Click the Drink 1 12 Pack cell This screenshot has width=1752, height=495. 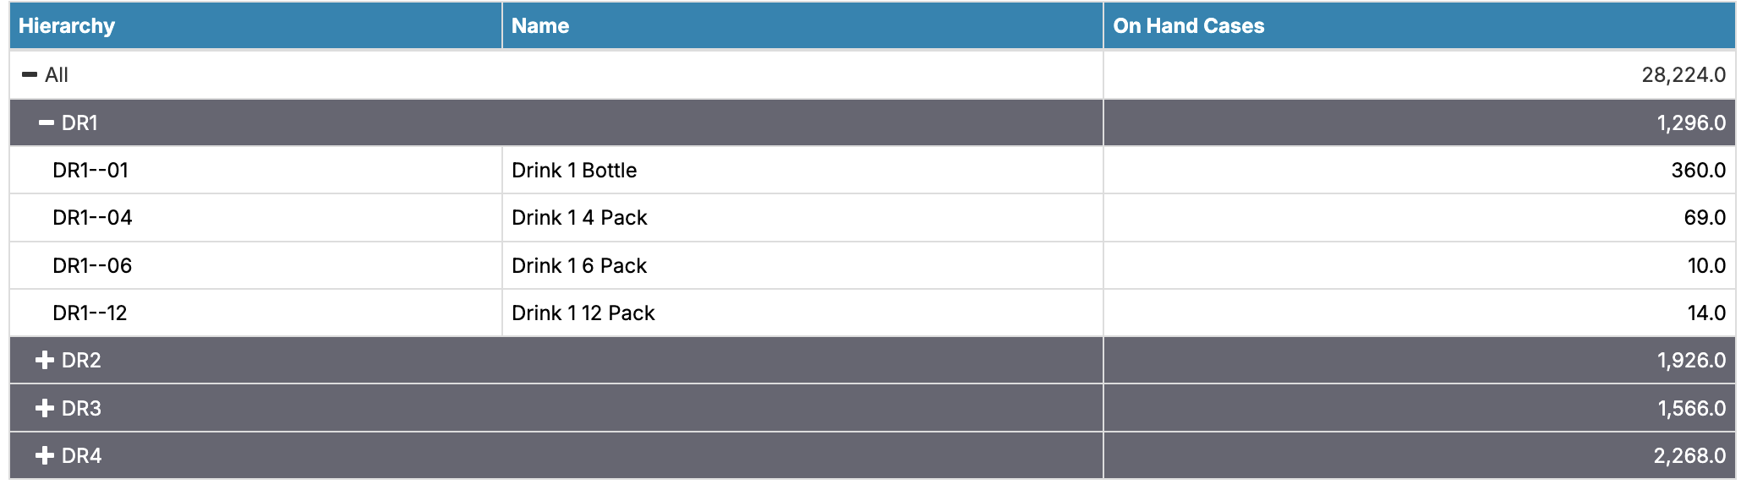point(583,313)
